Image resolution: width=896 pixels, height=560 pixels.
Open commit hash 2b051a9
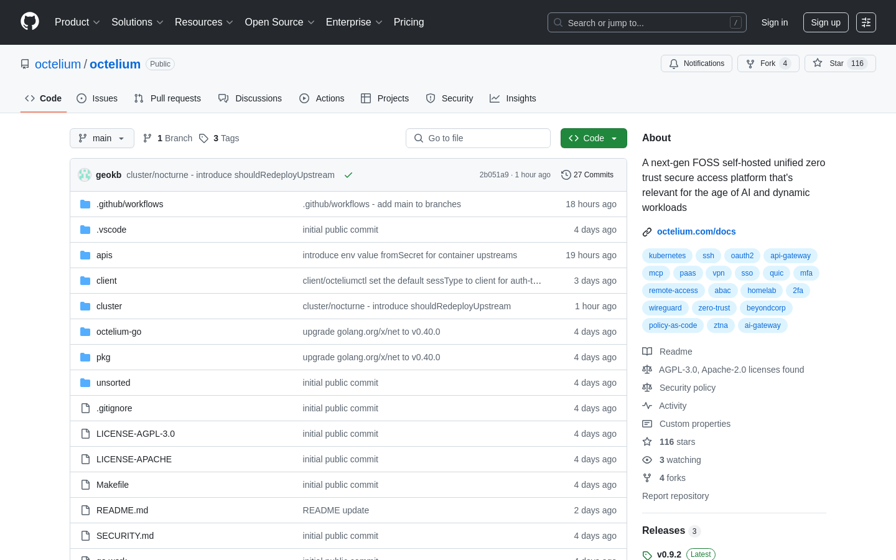494,175
